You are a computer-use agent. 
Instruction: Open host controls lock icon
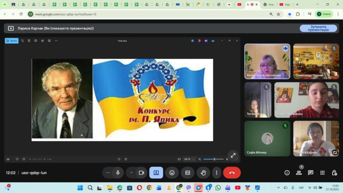334,173
